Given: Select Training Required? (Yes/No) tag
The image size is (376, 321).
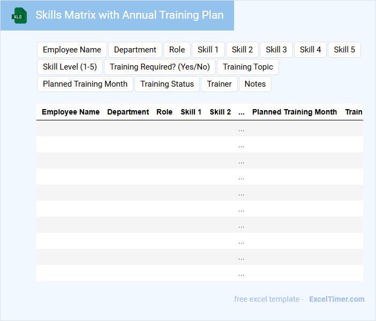Looking at the screenshot, I should click(160, 67).
